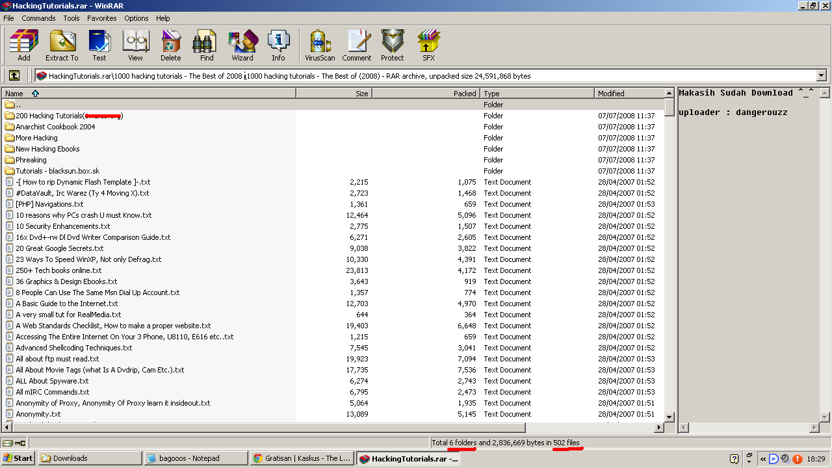
Task: Click the status bar totals text
Action: point(505,443)
